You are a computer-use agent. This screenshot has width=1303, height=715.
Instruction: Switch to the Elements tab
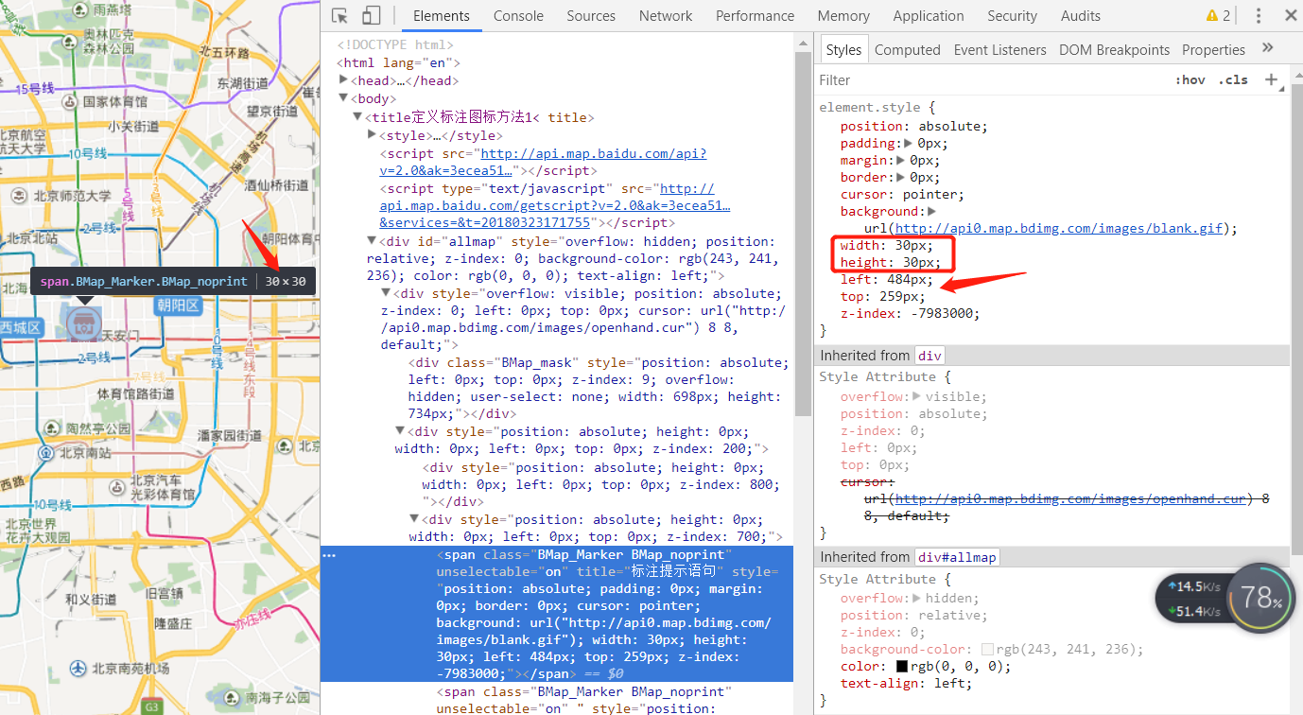[442, 15]
